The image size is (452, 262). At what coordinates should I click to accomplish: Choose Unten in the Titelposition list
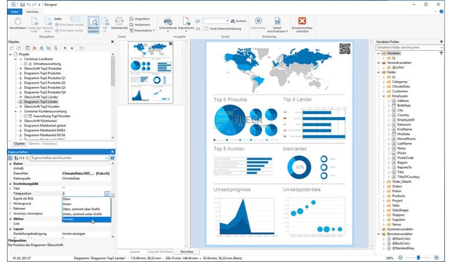click(86, 204)
